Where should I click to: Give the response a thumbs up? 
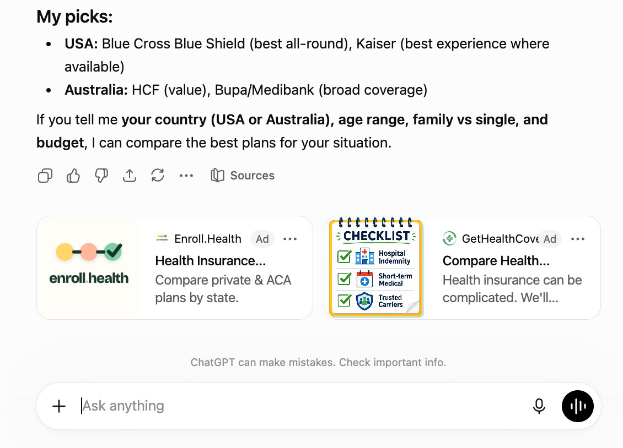(73, 175)
